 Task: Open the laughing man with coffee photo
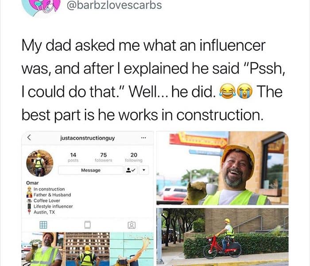point(222,168)
